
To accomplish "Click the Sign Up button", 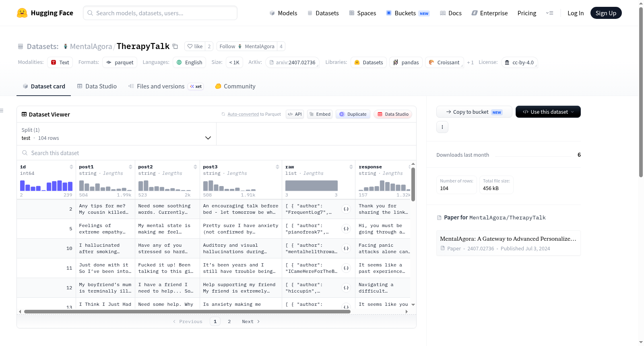I will [x=606, y=13].
